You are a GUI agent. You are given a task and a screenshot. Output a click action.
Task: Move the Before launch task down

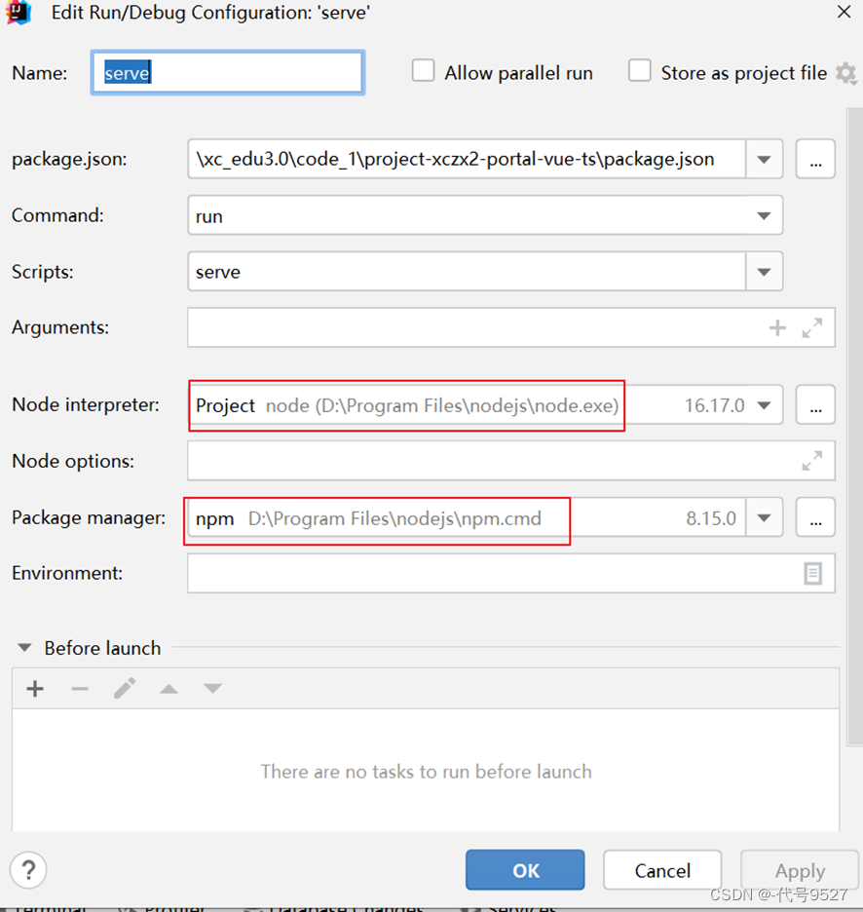click(213, 689)
